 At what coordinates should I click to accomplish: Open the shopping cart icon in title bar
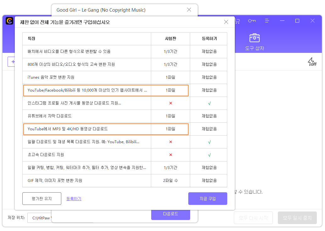coord(237,21)
